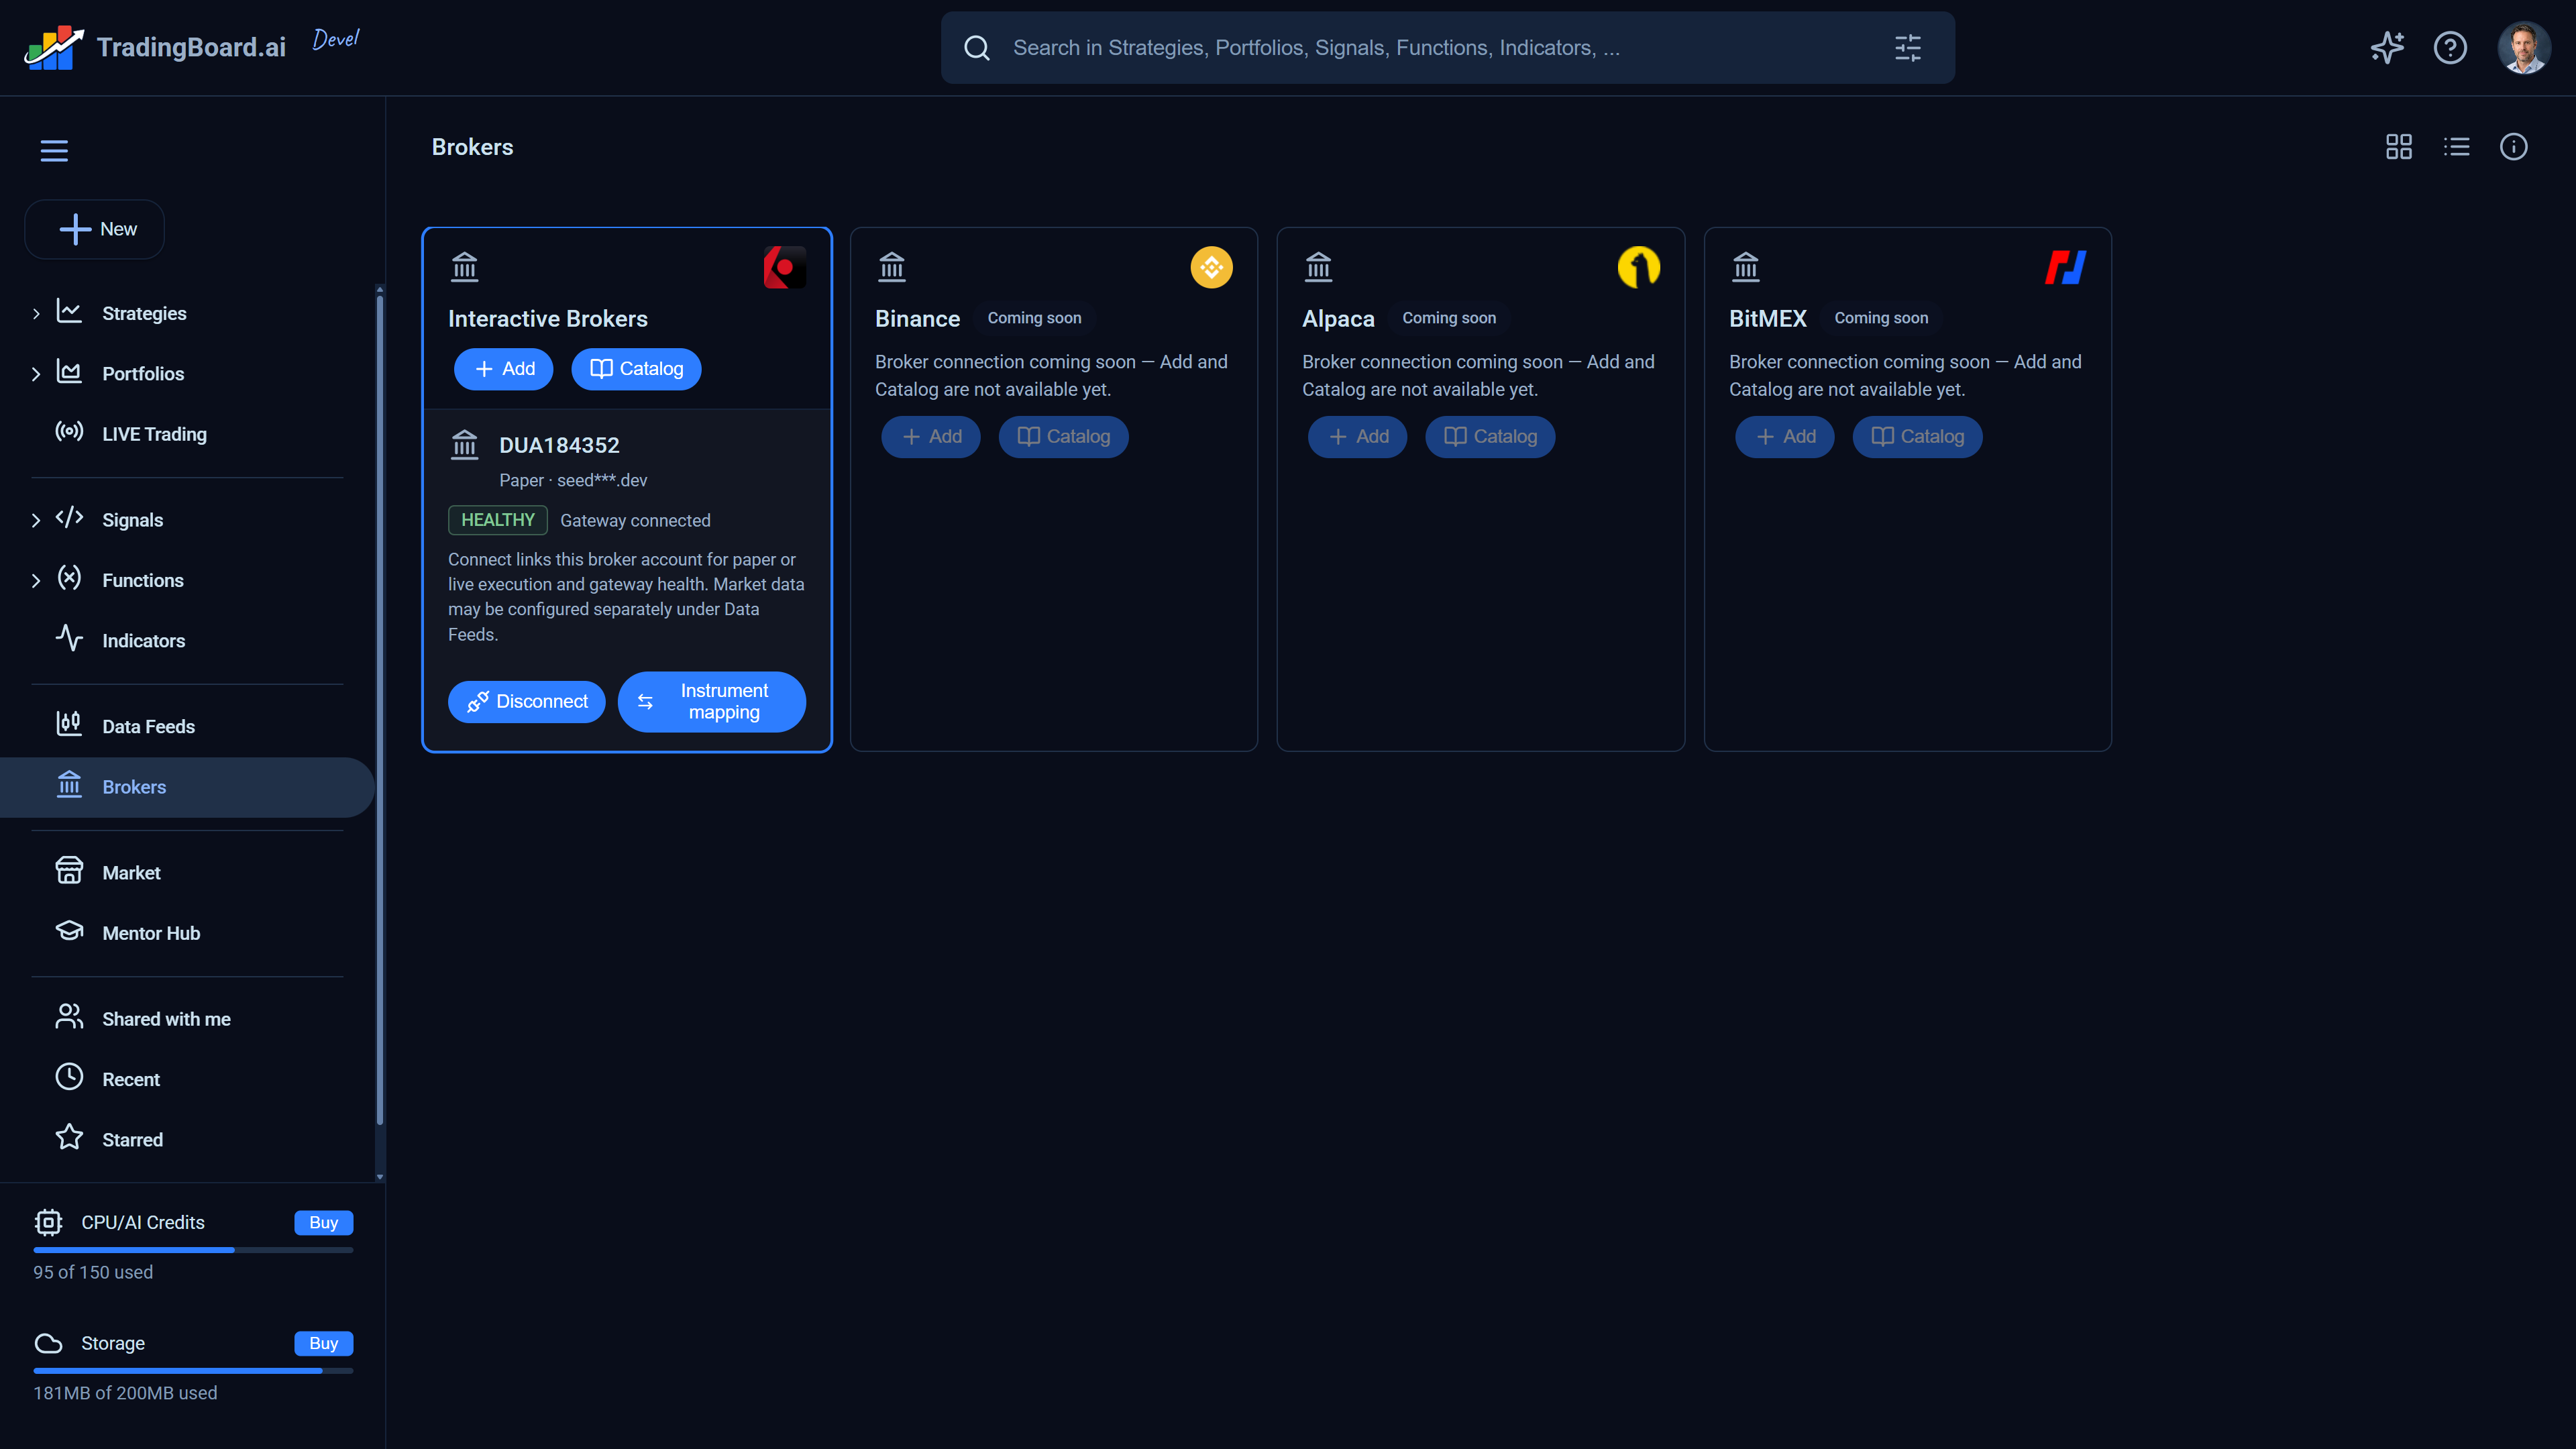2576x1449 pixels.
Task: Click the New button
Action: click(x=95, y=229)
